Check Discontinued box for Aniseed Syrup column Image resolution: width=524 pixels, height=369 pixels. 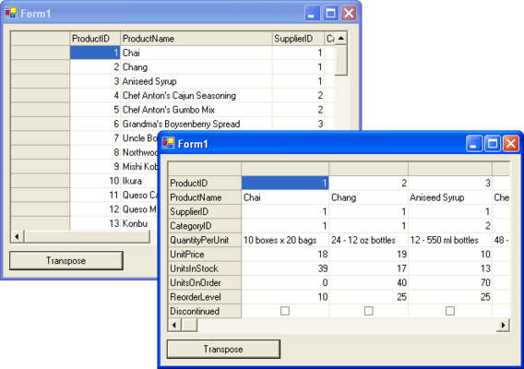coord(450,311)
